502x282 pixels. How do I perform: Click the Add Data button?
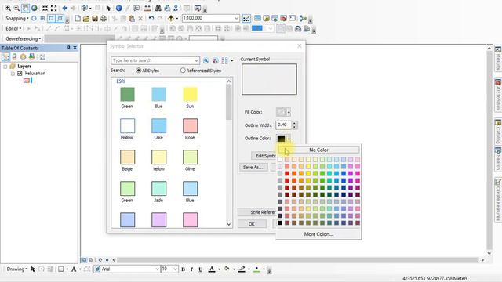point(171,19)
